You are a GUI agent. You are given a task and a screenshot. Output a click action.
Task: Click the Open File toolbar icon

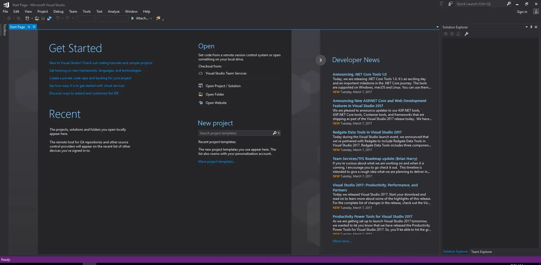click(x=37, y=18)
